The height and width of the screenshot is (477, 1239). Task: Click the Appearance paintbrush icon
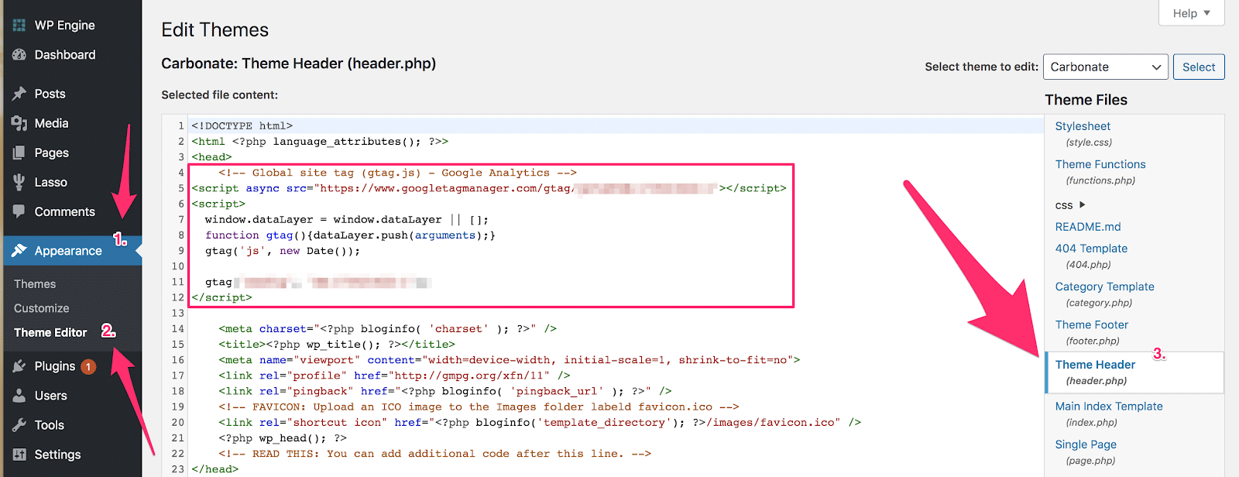coord(19,250)
